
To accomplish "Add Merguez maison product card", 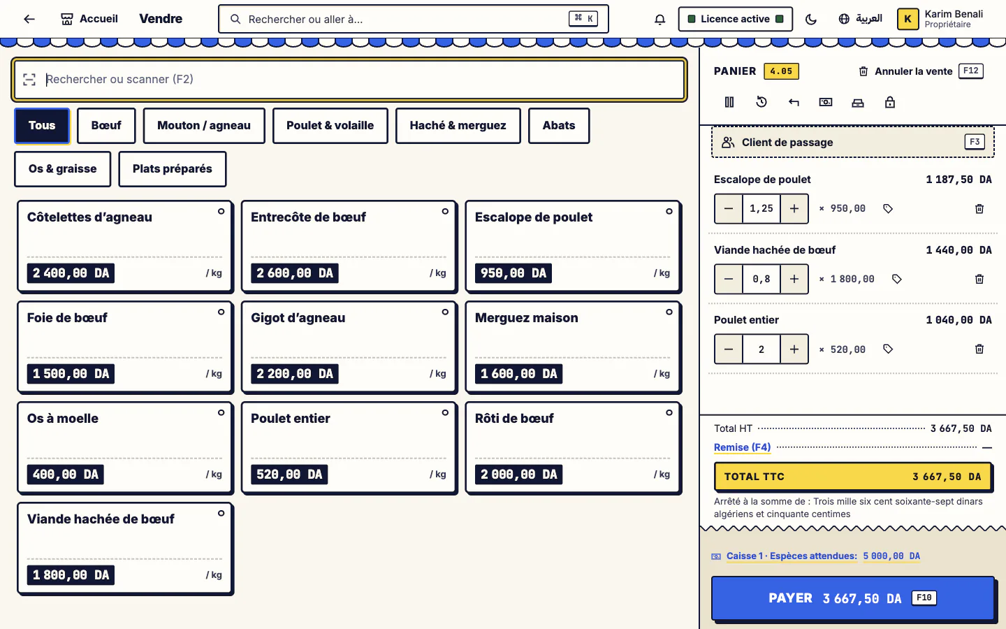I will point(573,347).
